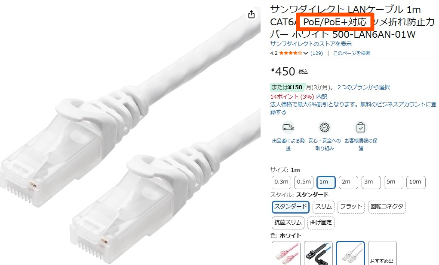
Task: Choose the 回転コネクタ style option
Action: (x=387, y=207)
